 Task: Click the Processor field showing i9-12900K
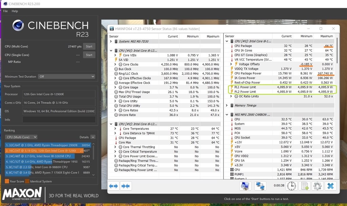coord(59,94)
